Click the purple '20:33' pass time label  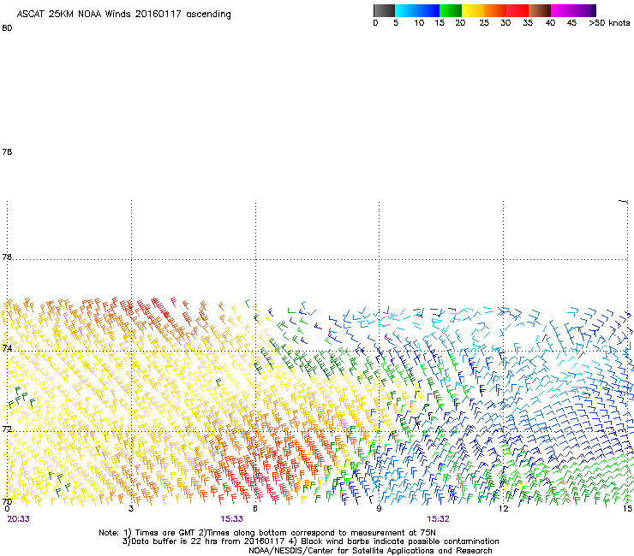(x=19, y=519)
